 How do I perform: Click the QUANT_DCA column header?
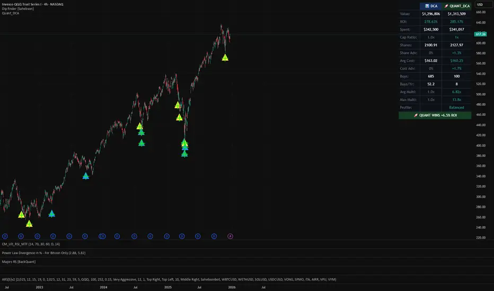[x=456, y=6]
